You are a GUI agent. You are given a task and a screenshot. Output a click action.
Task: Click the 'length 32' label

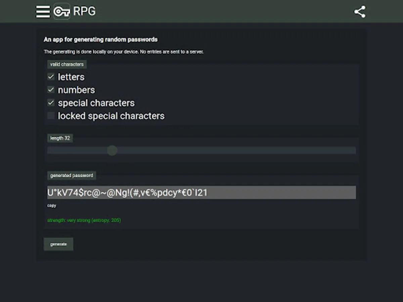(x=60, y=138)
